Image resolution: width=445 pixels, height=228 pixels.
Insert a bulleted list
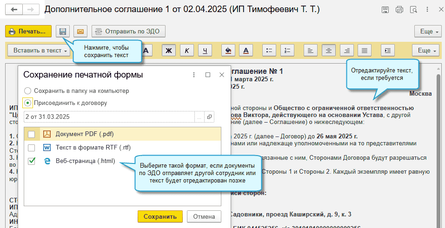[269, 50]
